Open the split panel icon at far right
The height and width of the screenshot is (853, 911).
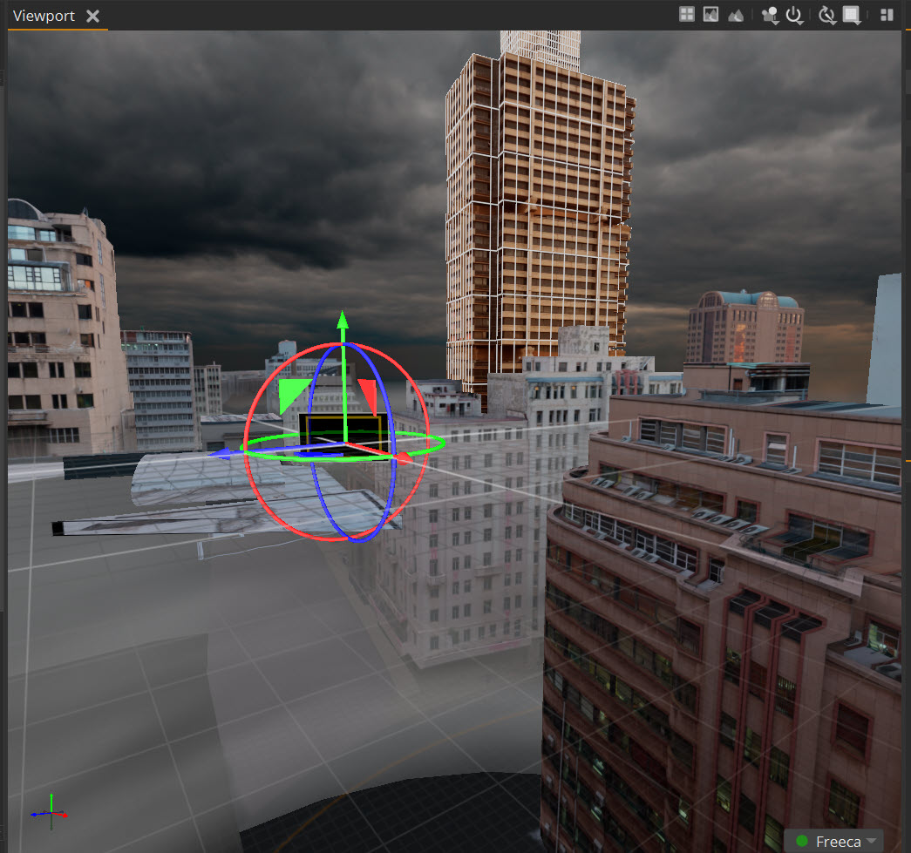887,14
